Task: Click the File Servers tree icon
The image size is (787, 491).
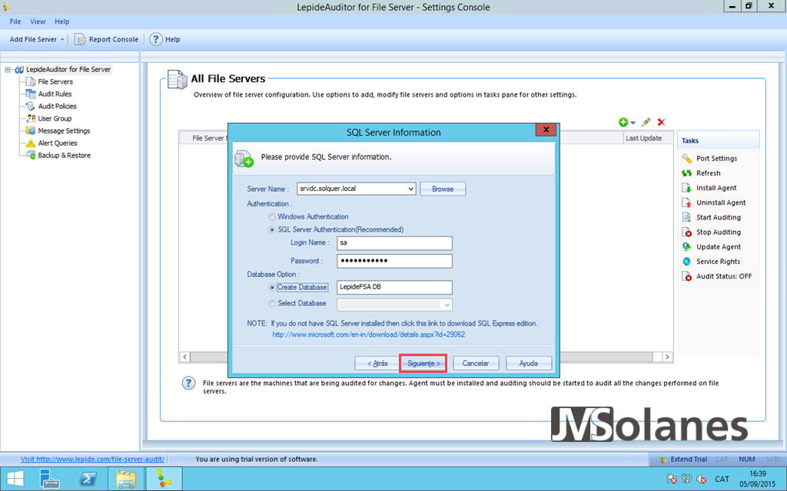Action: (x=31, y=81)
